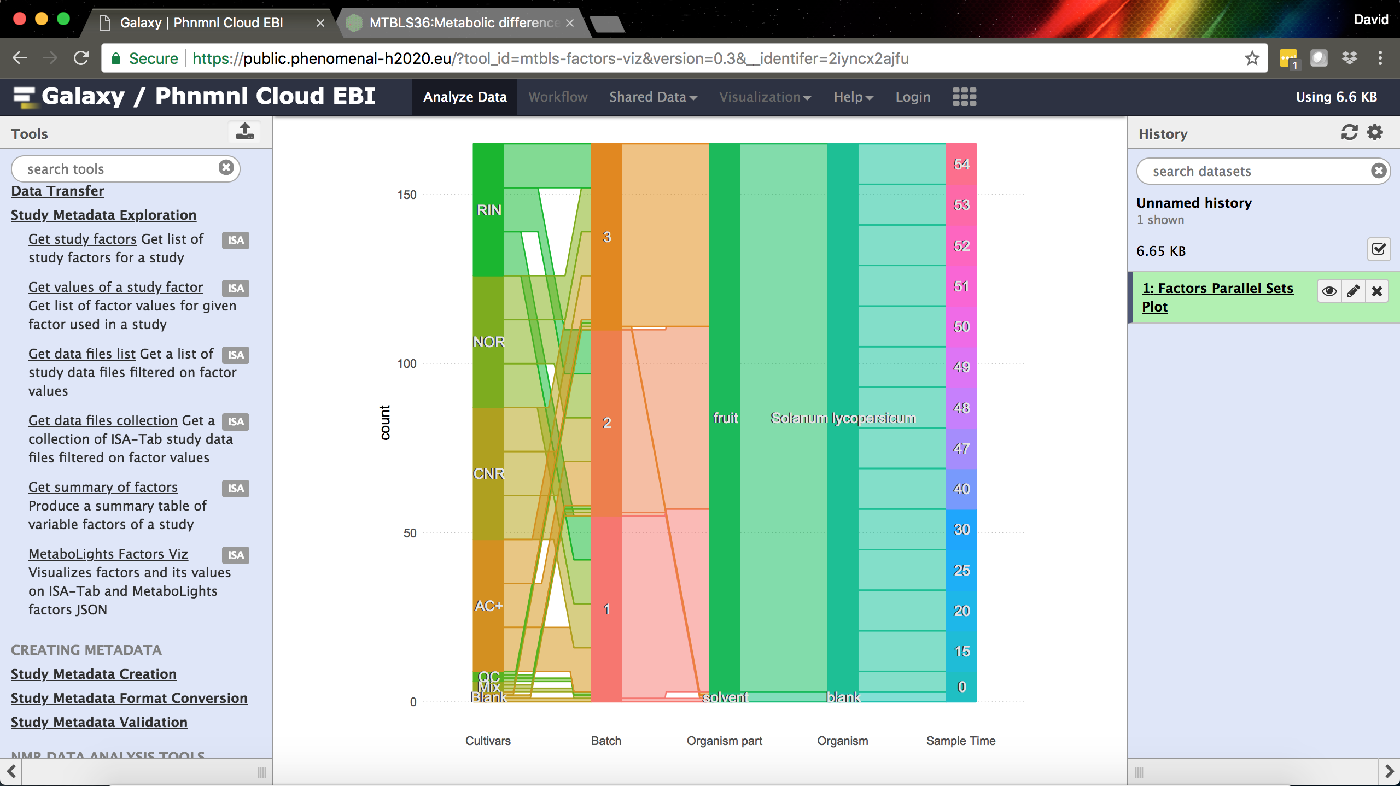The image size is (1400, 786).
Task: Clear the search tools field
Action: click(226, 168)
